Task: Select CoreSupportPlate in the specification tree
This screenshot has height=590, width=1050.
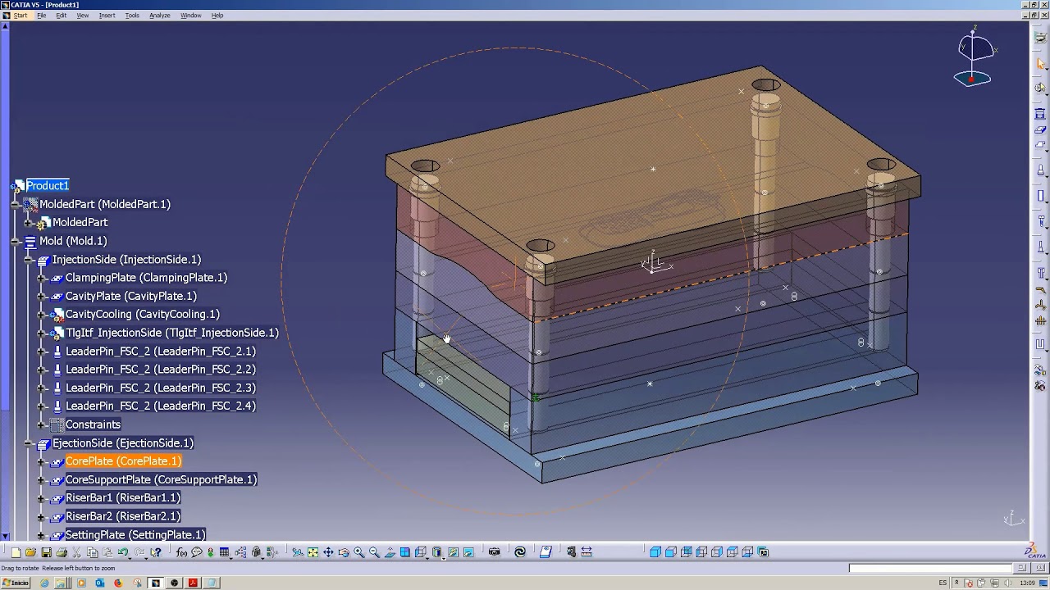Action: [161, 479]
